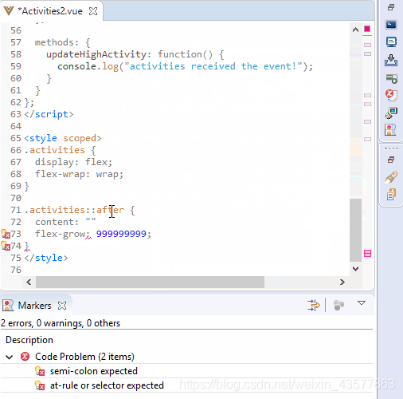Collapse the Code Problem group
This screenshot has height=399, width=403.
point(10,357)
